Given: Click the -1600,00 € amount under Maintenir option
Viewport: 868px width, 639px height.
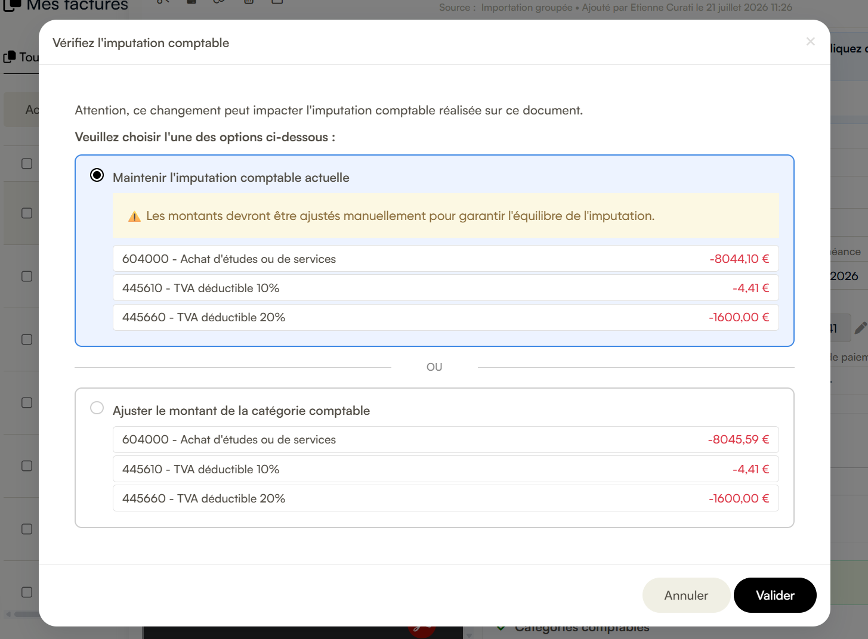Looking at the screenshot, I should (739, 317).
